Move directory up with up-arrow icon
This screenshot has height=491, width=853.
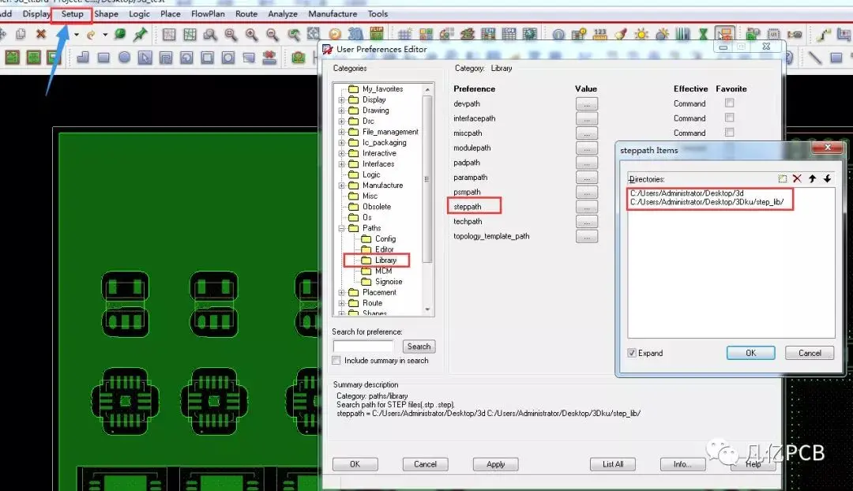[812, 179]
